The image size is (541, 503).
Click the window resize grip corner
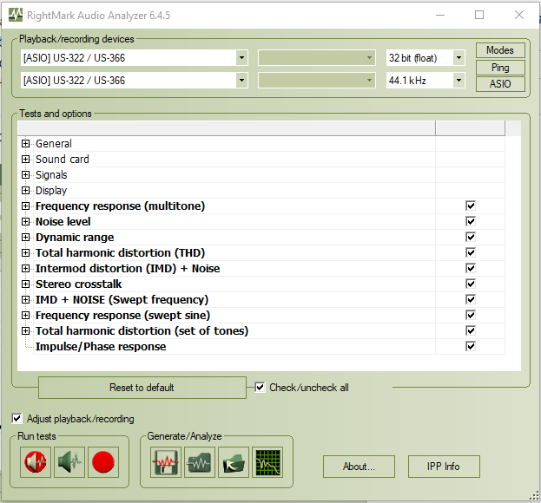pos(534,496)
